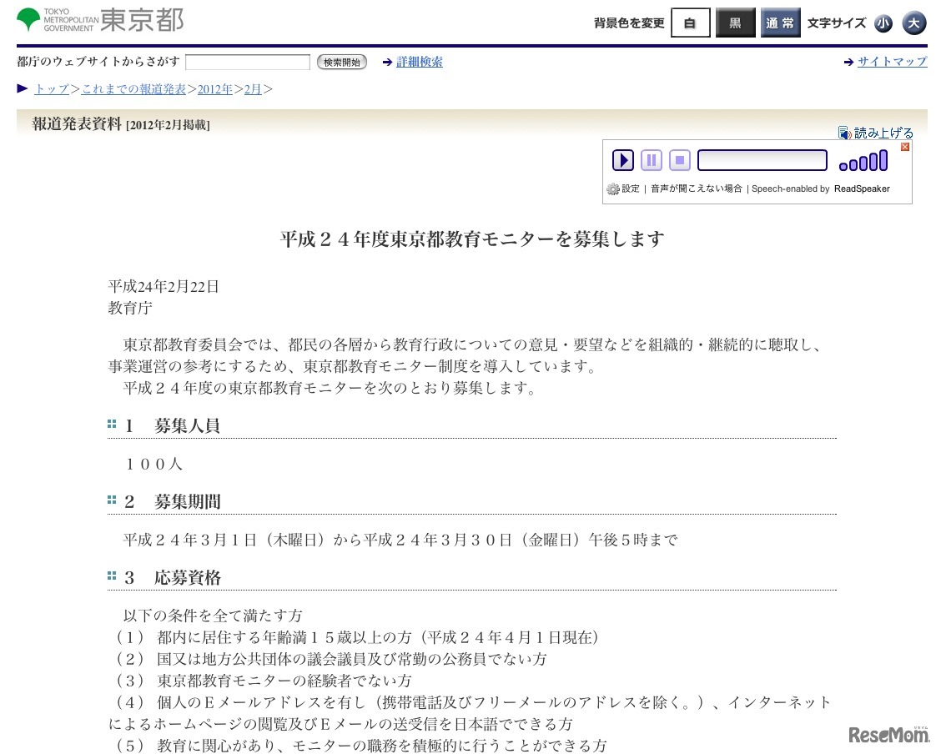The image size is (941, 754).
Task: Click the 大 large text size icon
Action: tap(914, 23)
